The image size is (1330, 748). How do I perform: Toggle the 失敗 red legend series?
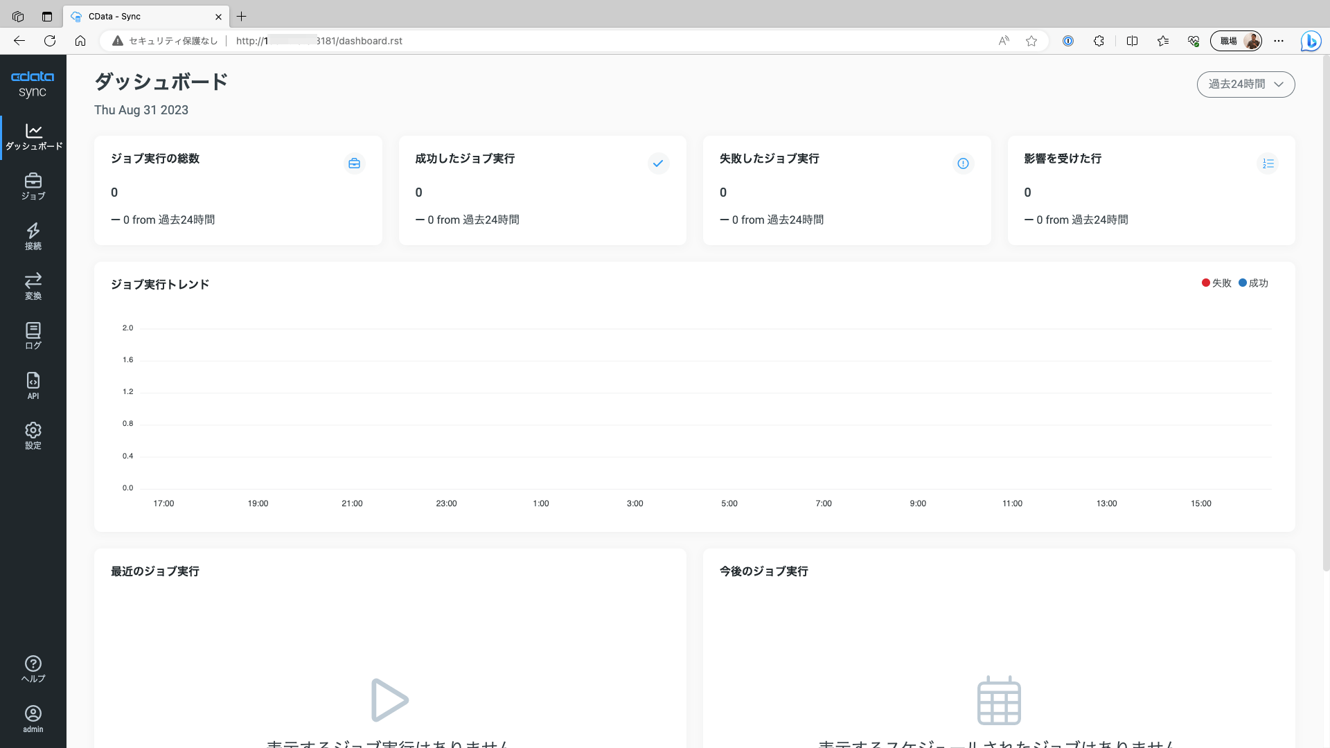tap(1216, 283)
